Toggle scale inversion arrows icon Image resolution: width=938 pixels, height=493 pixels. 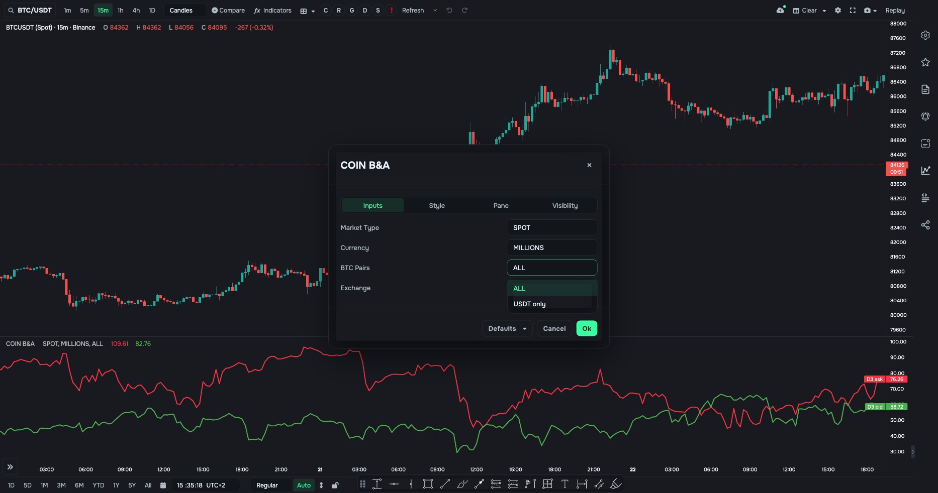[321, 485]
